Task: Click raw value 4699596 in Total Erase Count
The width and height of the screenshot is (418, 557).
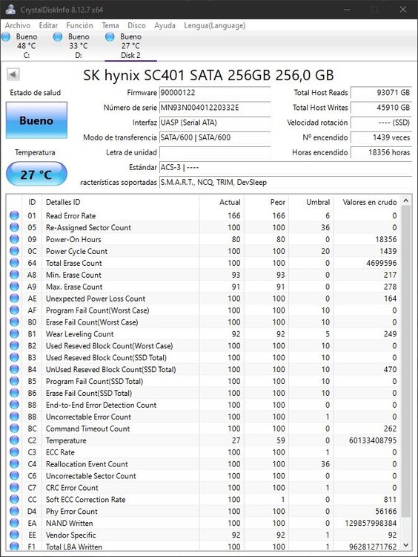Action: point(382,263)
